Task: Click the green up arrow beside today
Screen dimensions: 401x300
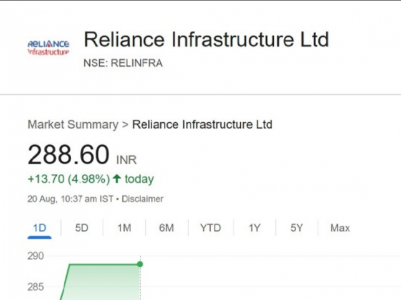Action: (x=116, y=180)
